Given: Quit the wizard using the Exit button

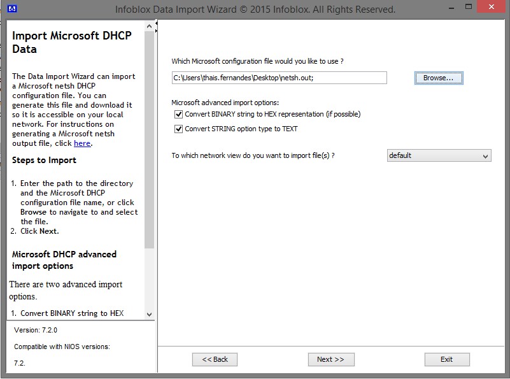Looking at the screenshot, I should [x=446, y=359].
